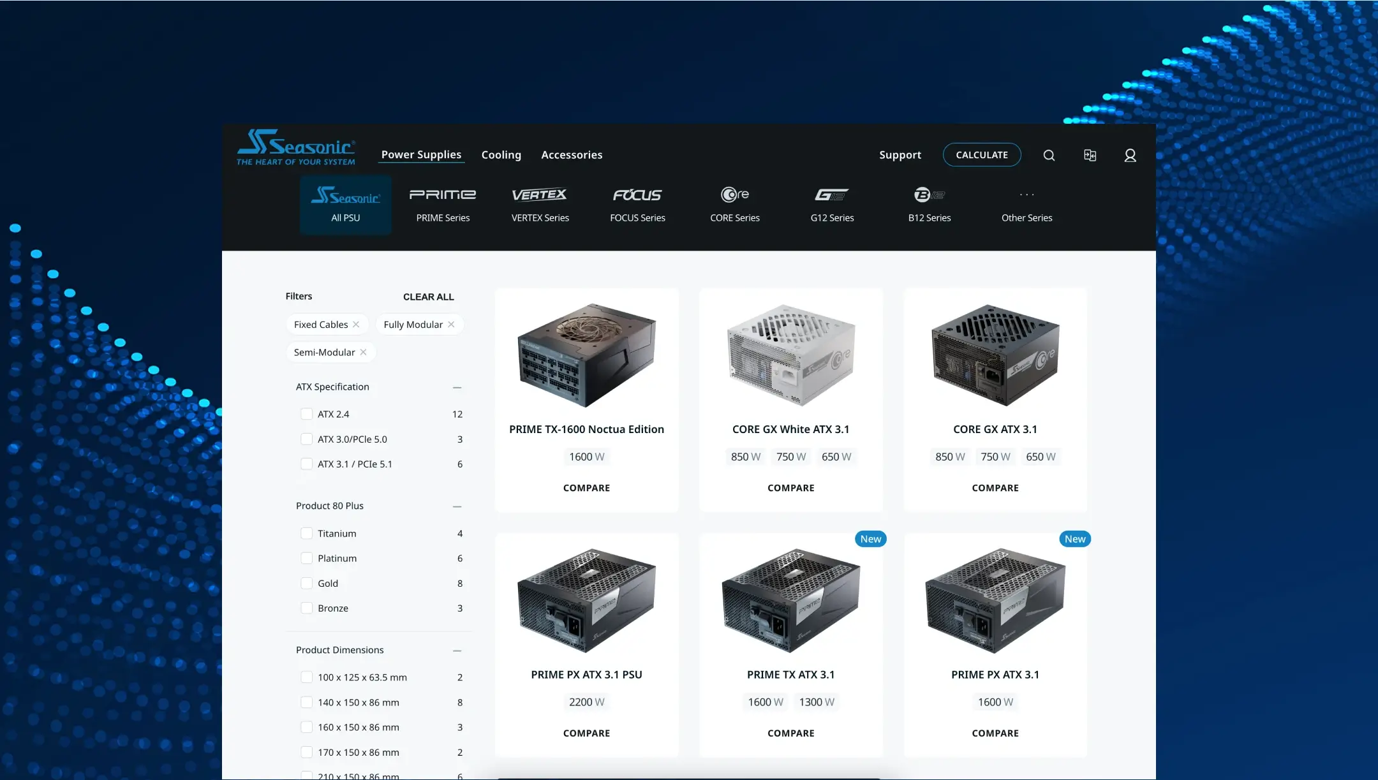The image size is (1378, 780).
Task: Open PRIME PX ATX 3.1 PSU product image
Action: click(586, 600)
